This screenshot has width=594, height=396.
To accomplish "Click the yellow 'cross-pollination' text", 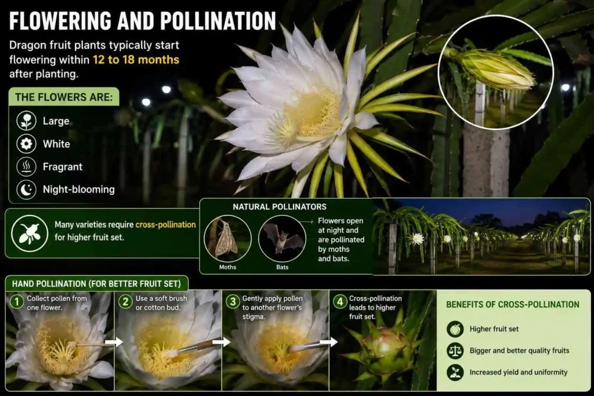I will [165, 224].
